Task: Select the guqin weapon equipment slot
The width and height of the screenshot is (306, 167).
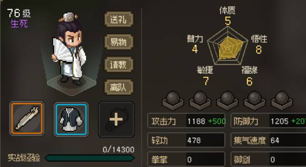Action: click(x=27, y=119)
